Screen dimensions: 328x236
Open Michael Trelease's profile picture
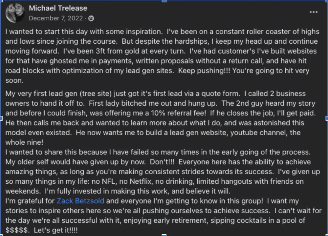coord(15,13)
